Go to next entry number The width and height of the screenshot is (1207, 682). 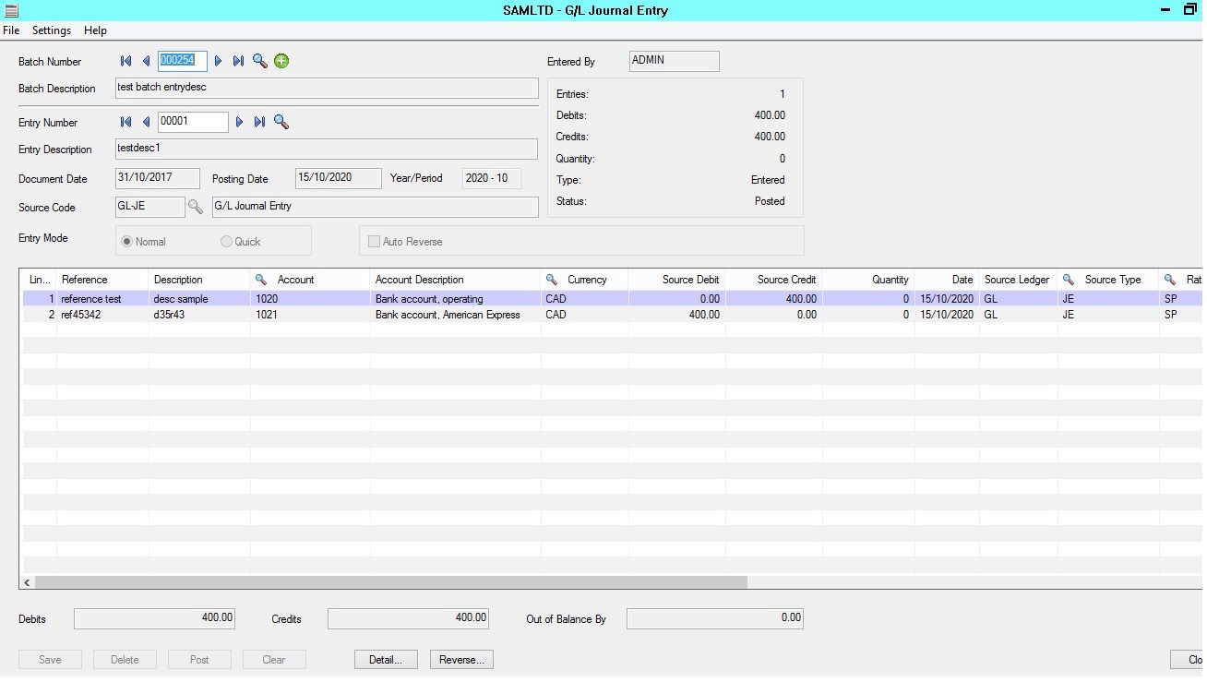coord(240,122)
